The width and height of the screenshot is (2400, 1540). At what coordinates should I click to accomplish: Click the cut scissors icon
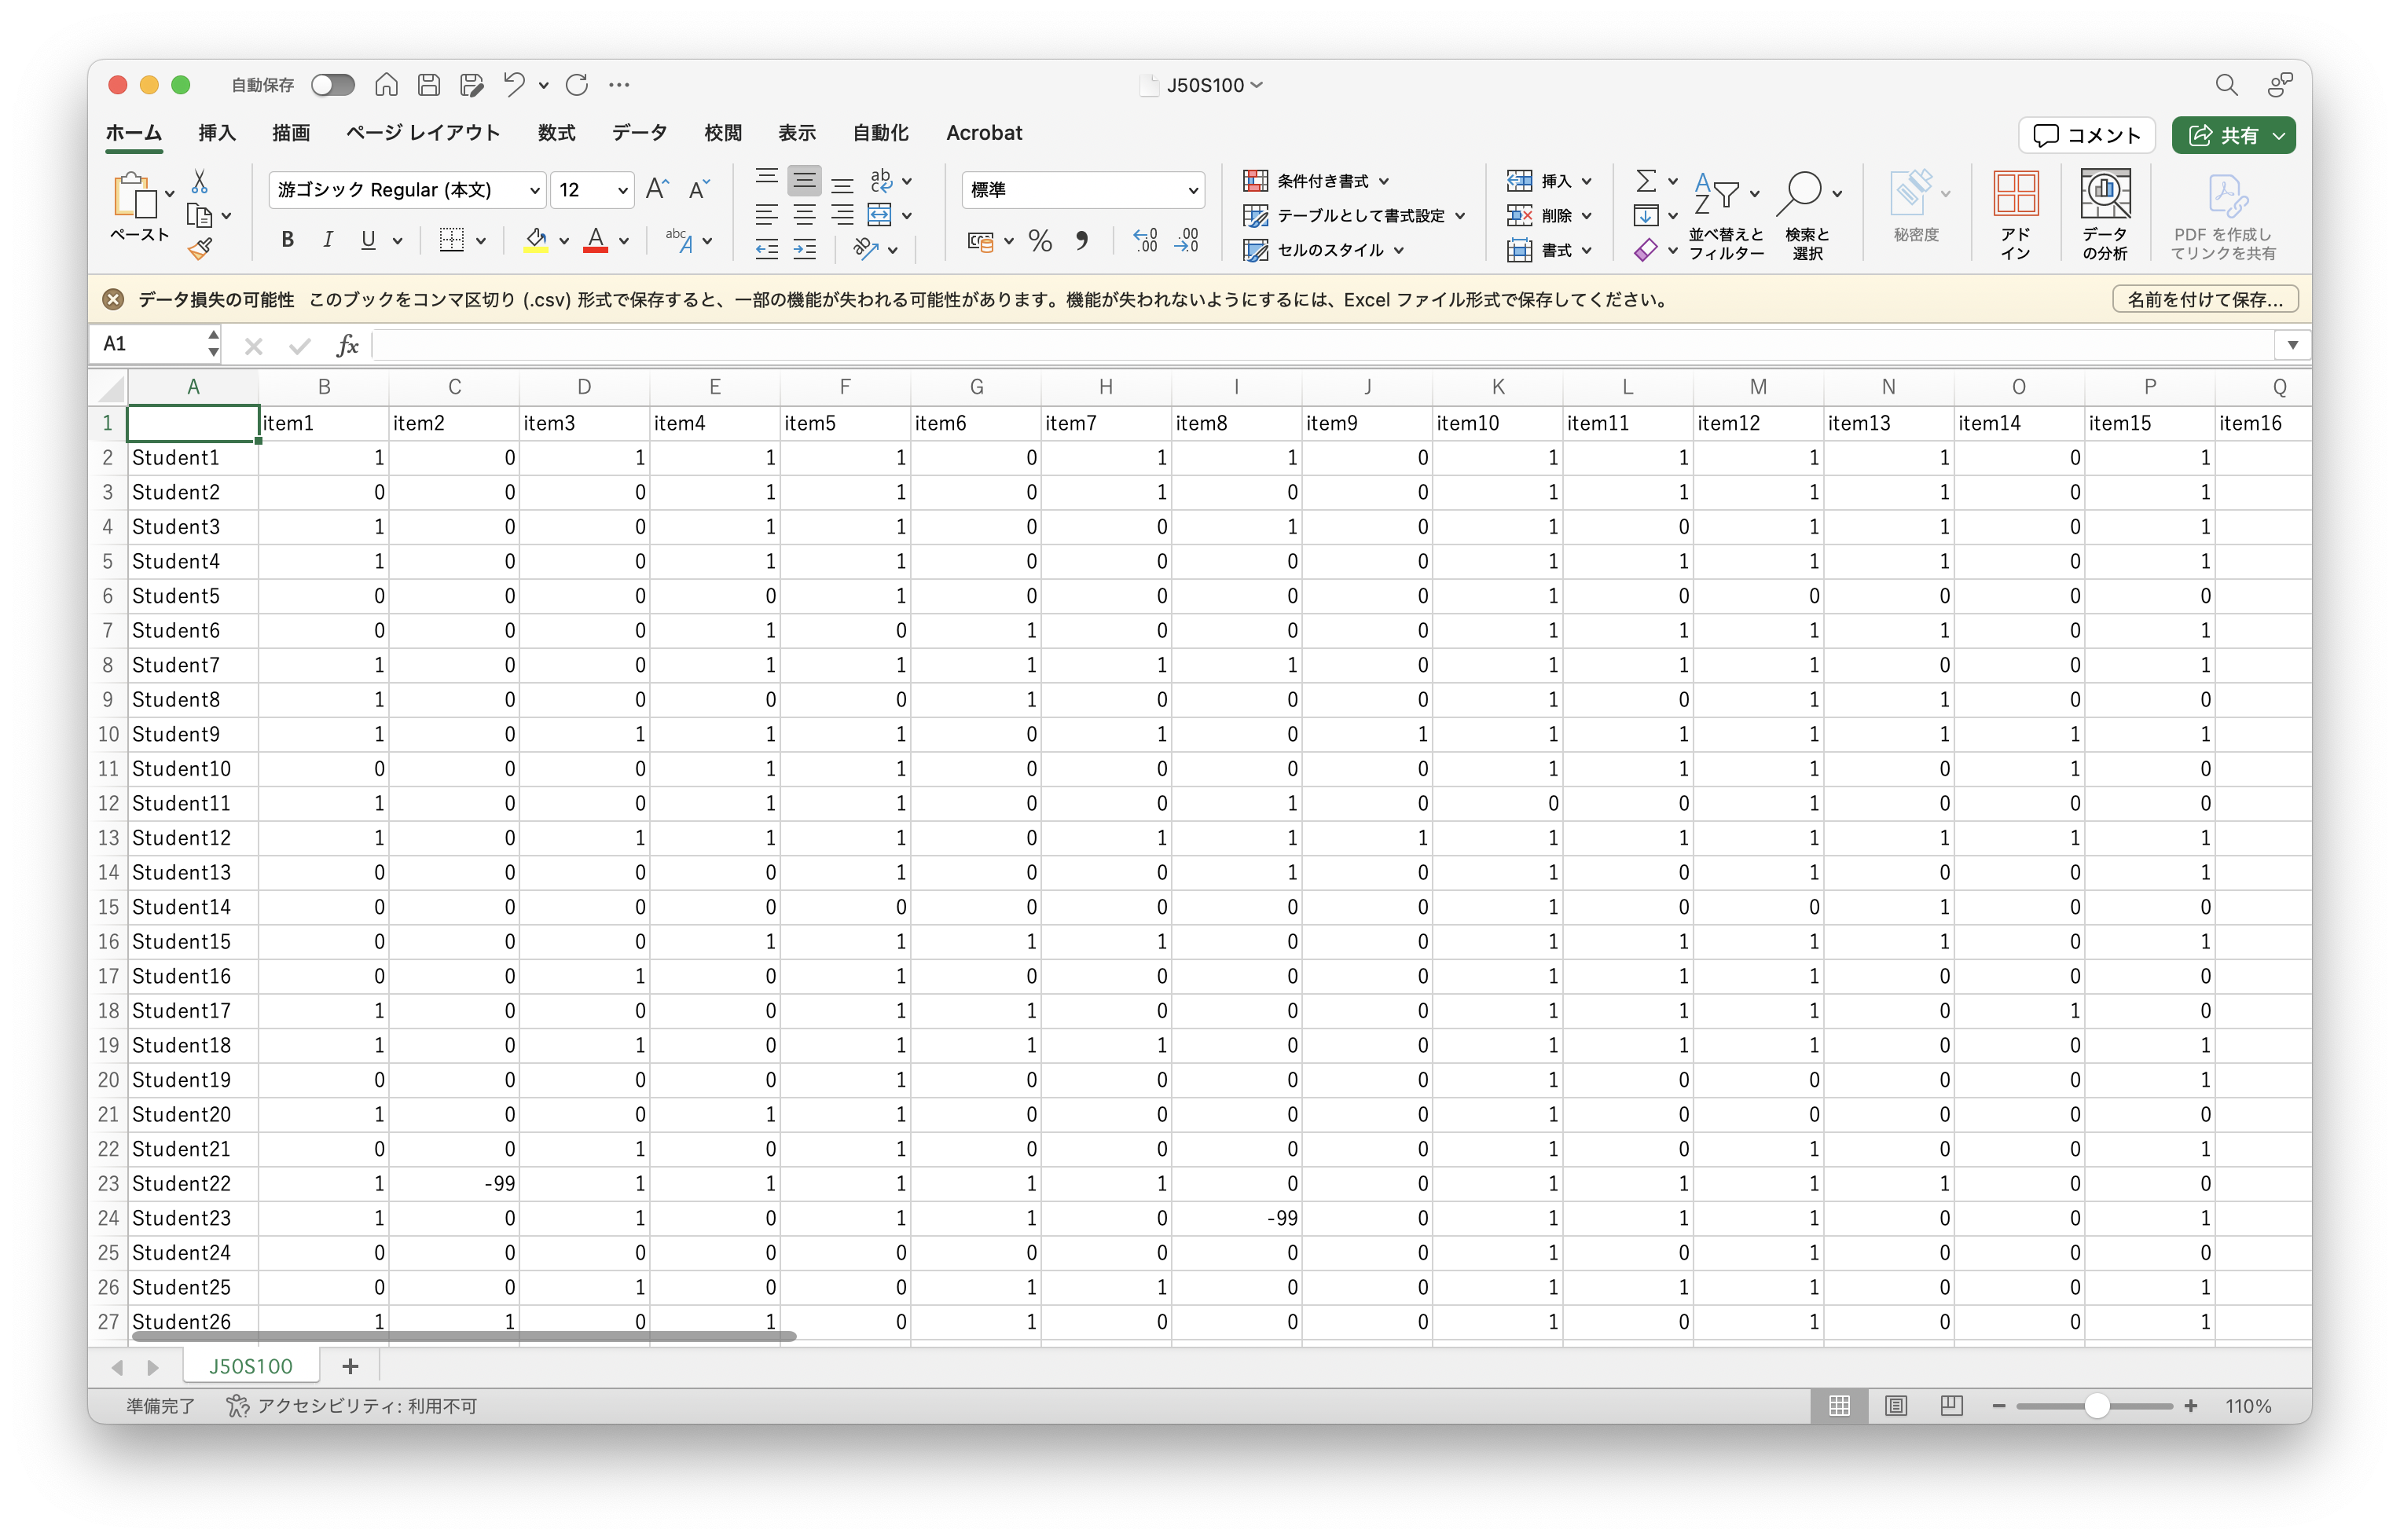tap(200, 182)
